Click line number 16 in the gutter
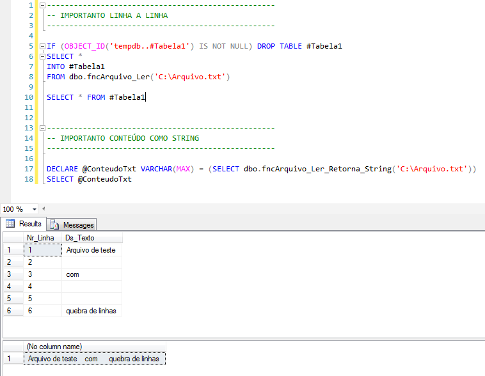485x376 pixels. coord(29,159)
